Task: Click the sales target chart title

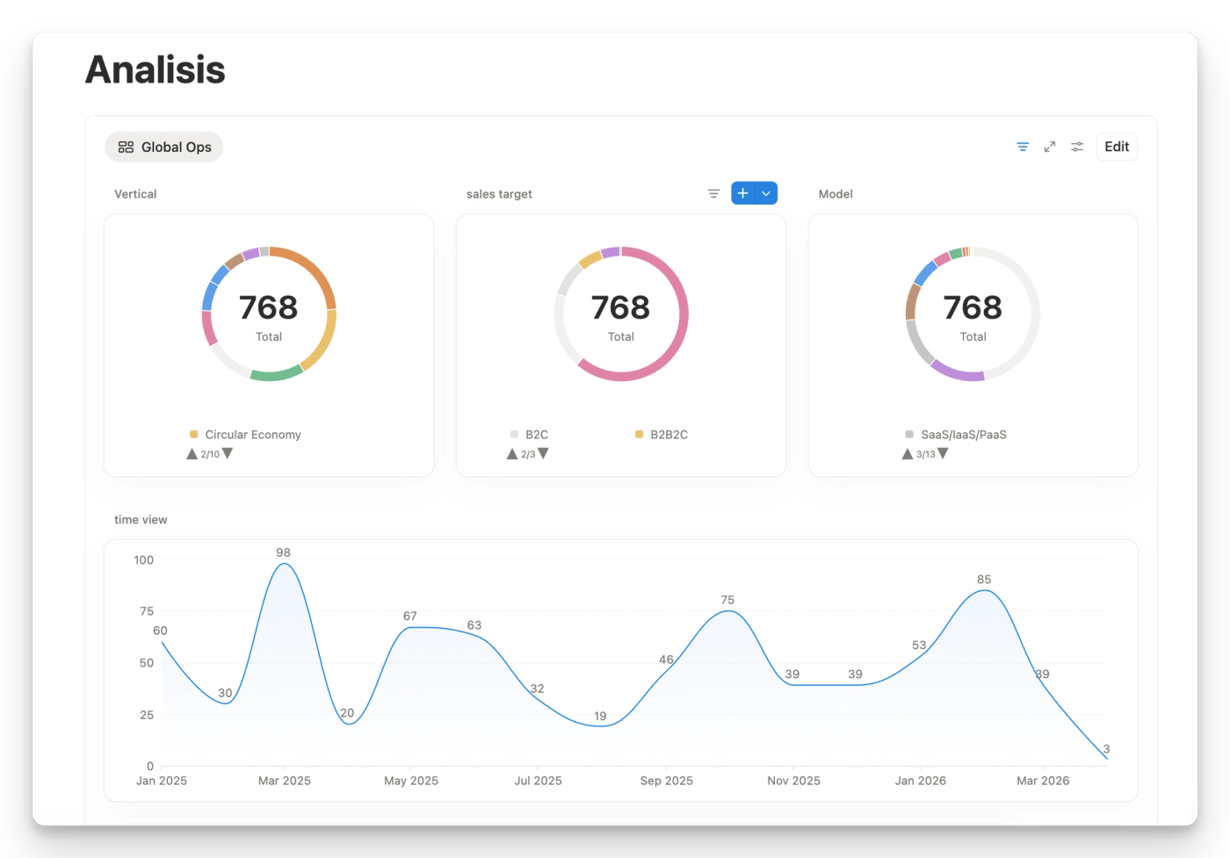Action: pos(499,194)
